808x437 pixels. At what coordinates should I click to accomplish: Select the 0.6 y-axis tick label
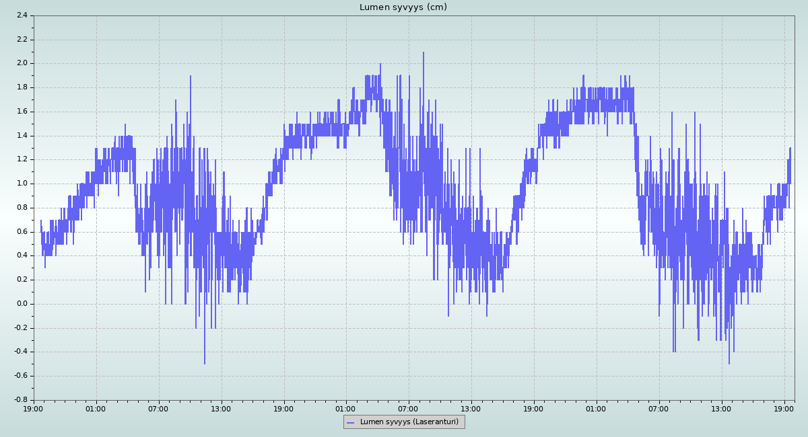(x=22, y=232)
